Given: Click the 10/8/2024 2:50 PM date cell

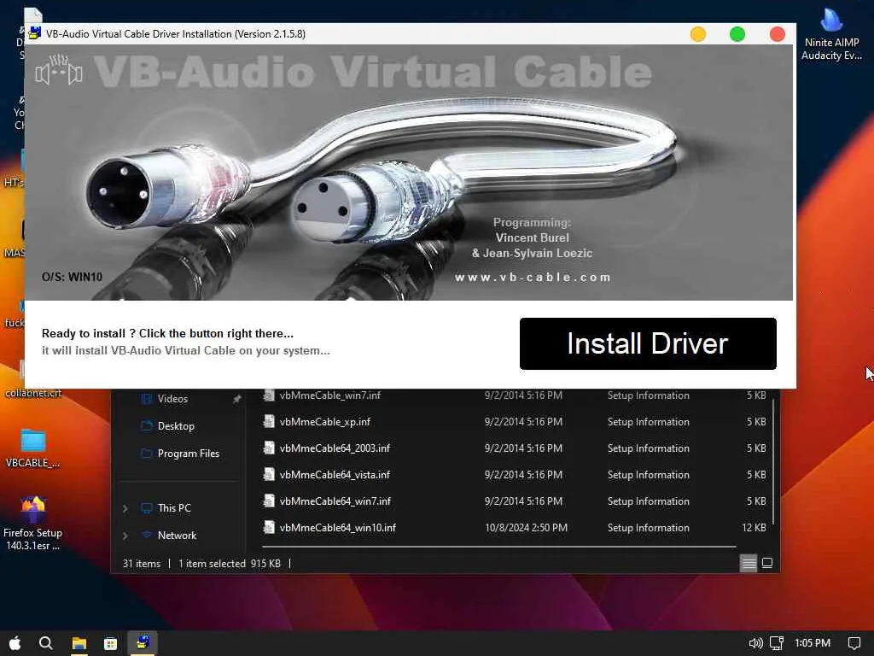Looking at the screenshot, I should click(x=526, y=528).
